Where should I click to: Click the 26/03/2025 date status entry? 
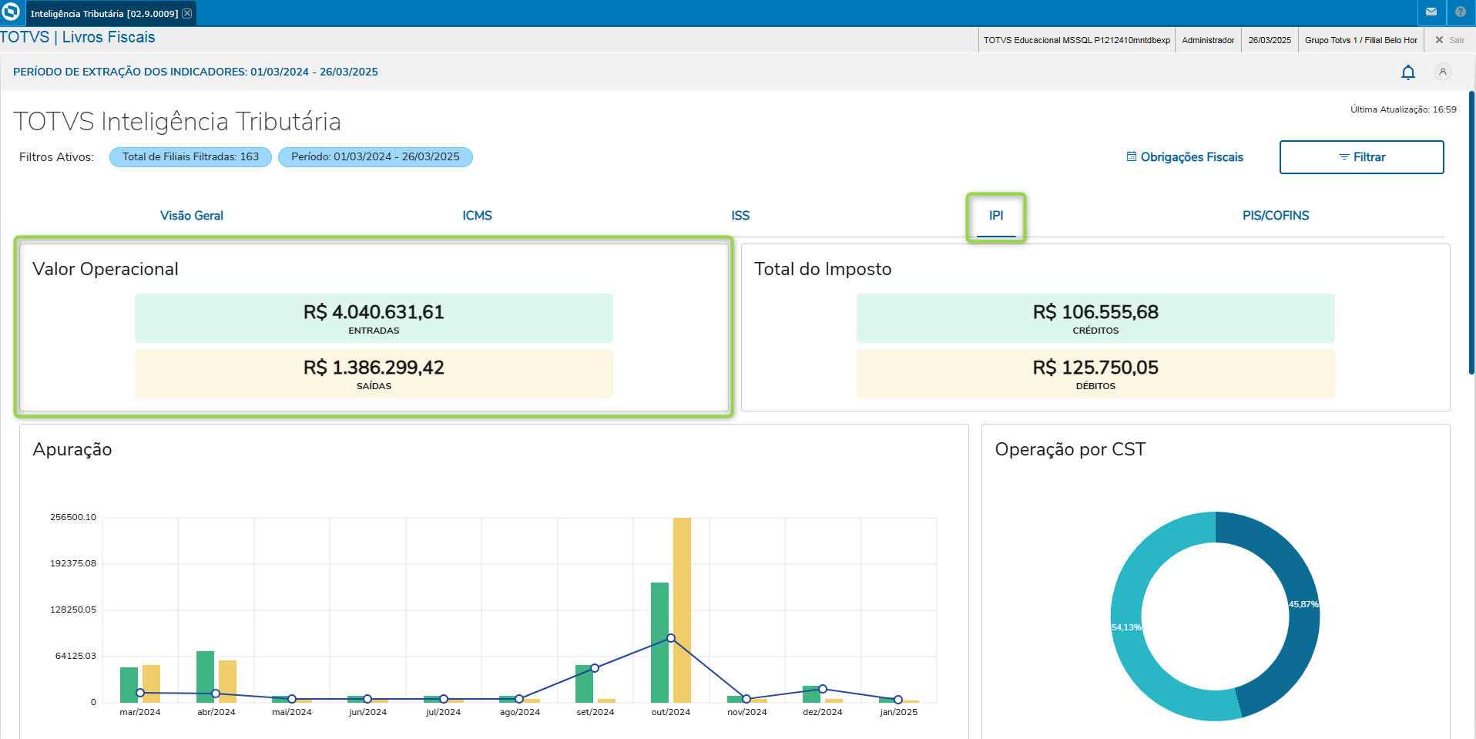1270,40
